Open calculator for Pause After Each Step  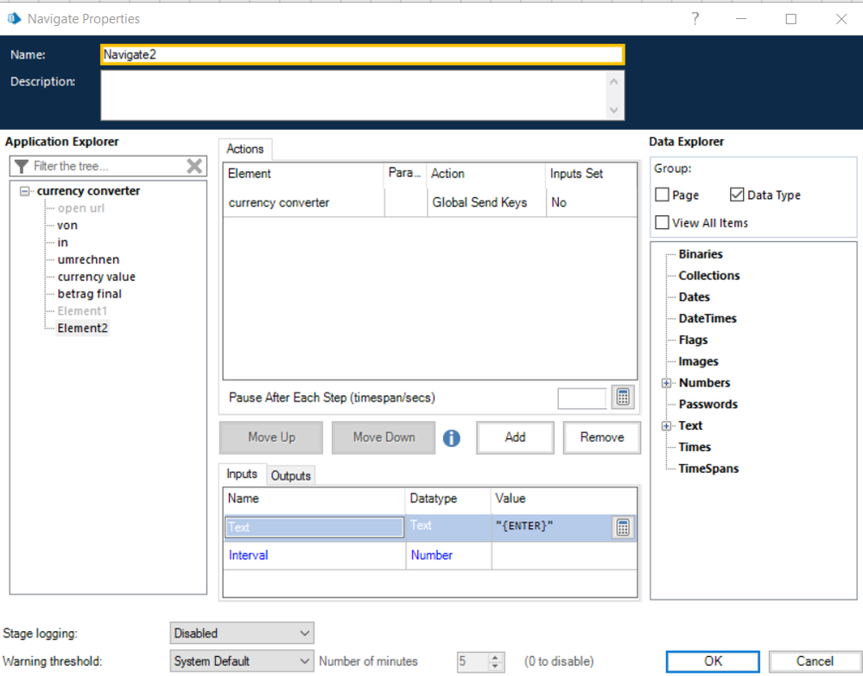coord(623,398)
